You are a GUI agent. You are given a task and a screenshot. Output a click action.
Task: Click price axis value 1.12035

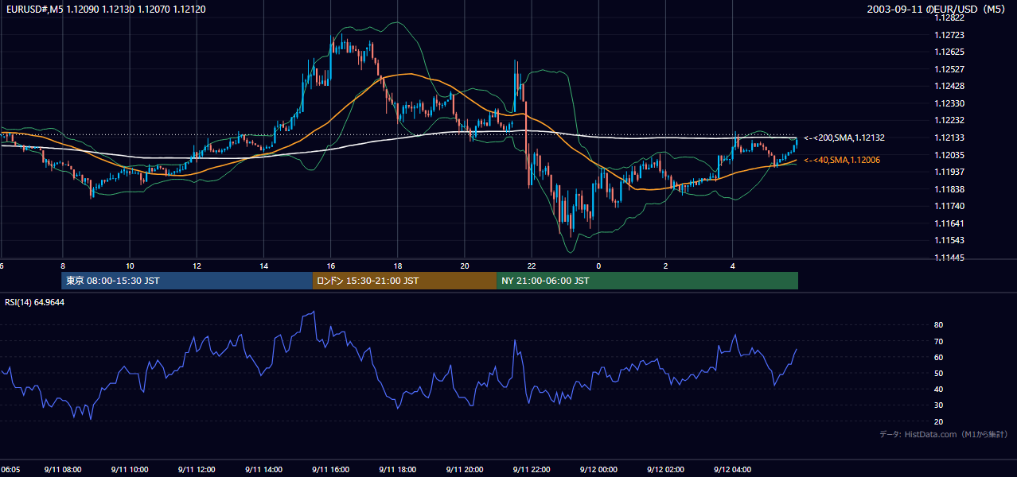click(x=949, y=155)
